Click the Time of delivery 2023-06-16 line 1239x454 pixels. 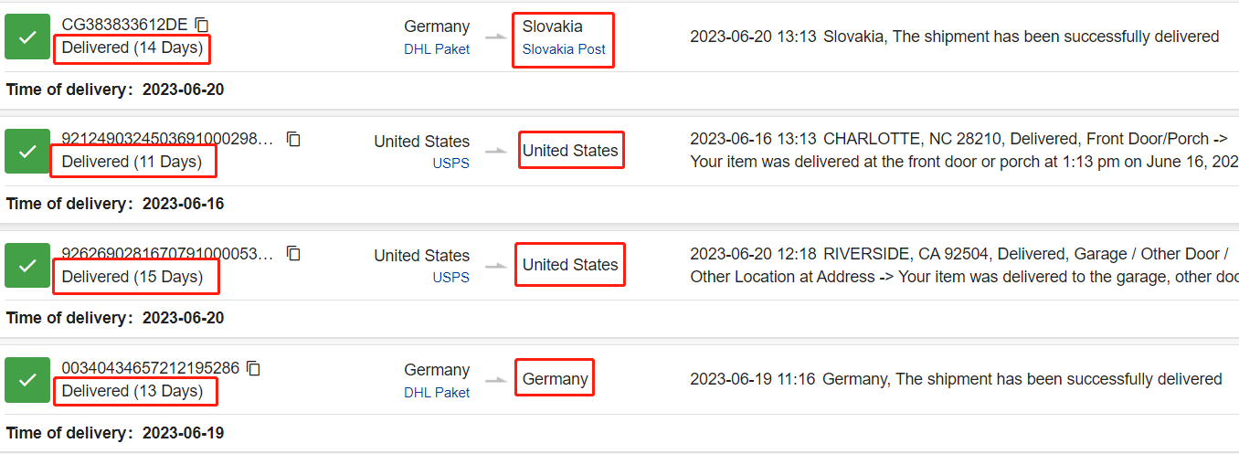pos(115,204)
